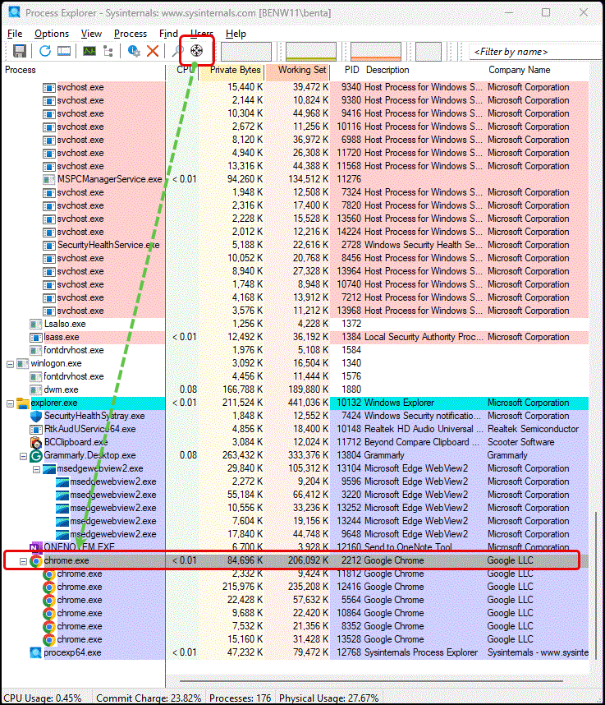Viewport: 605px width, 705px height.
Task: Click the Scooter Software company cell
Action: click(x=521, y=442)
